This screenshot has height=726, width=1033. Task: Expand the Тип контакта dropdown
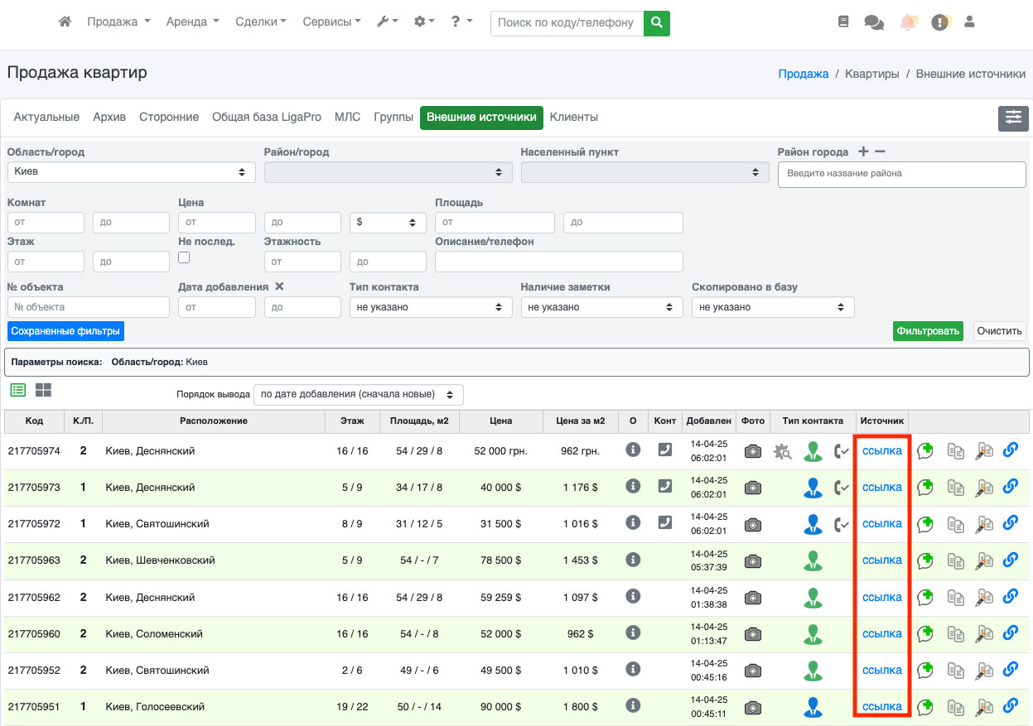[431, 307]
